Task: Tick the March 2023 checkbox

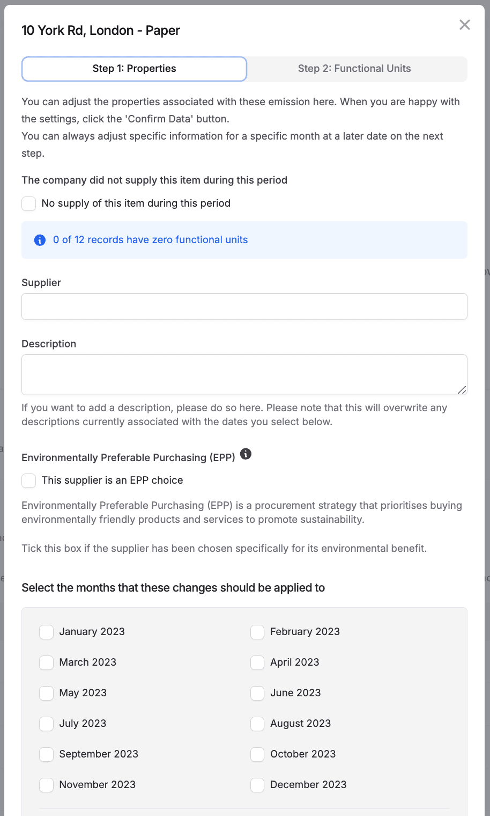Action: (47, 662)
